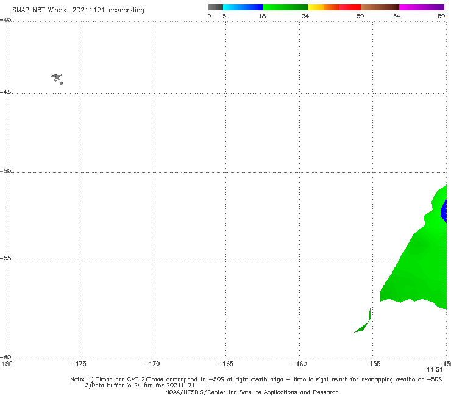
Task: Click the longitude label '-155'
Action: (373, 364)
